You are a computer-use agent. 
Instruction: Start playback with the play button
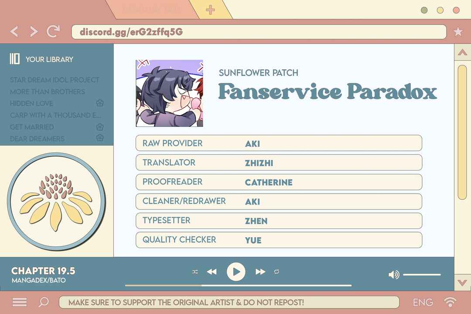coord(236,272)
